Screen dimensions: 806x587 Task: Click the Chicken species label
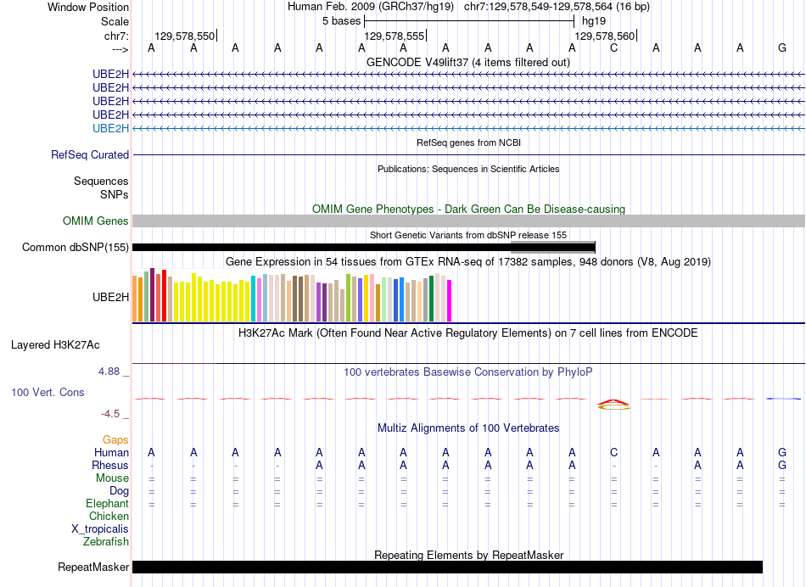(x=109, y=516)
